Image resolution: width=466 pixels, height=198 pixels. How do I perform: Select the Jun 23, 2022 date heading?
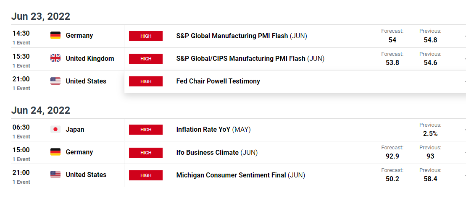[41, 16]
